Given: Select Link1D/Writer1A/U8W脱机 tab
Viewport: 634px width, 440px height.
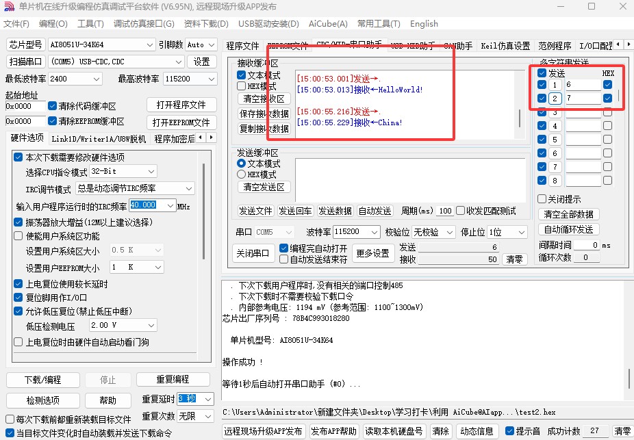Looking at the screenshot, I should 99,139.
